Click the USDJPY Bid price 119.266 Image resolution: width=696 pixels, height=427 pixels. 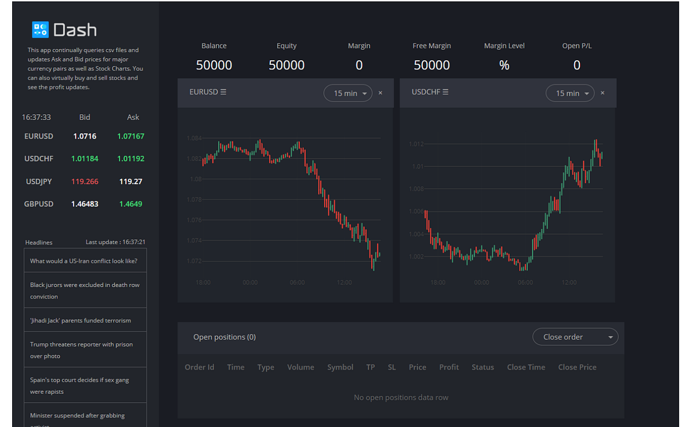[85, 181]
